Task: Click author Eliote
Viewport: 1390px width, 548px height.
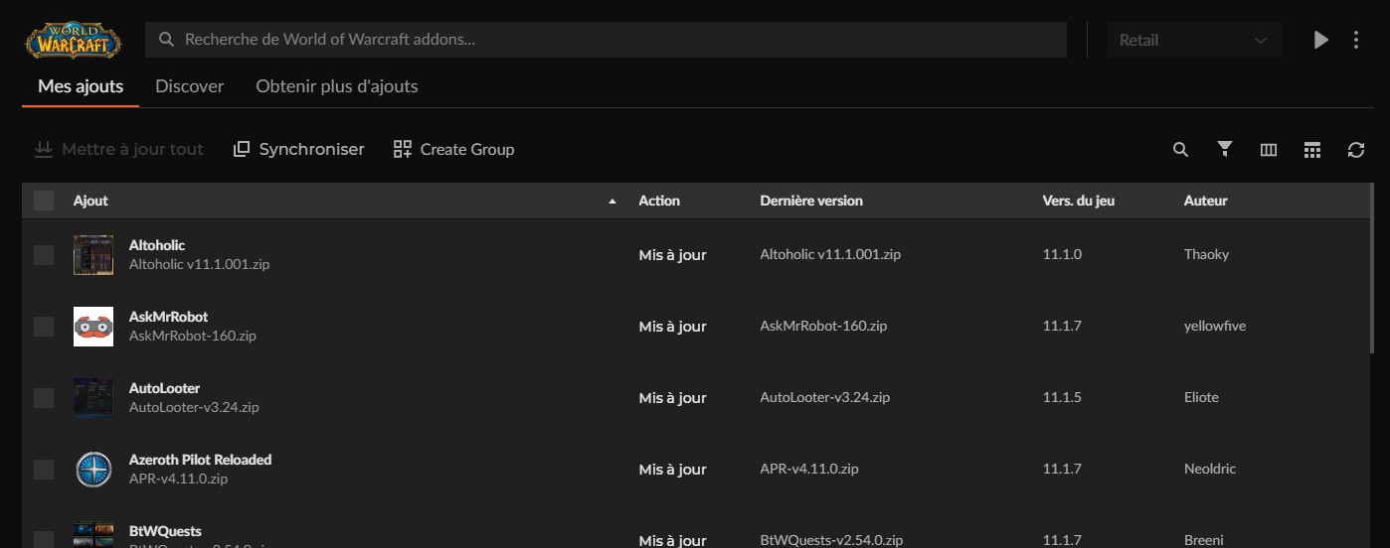Action: coord(1201,397)
